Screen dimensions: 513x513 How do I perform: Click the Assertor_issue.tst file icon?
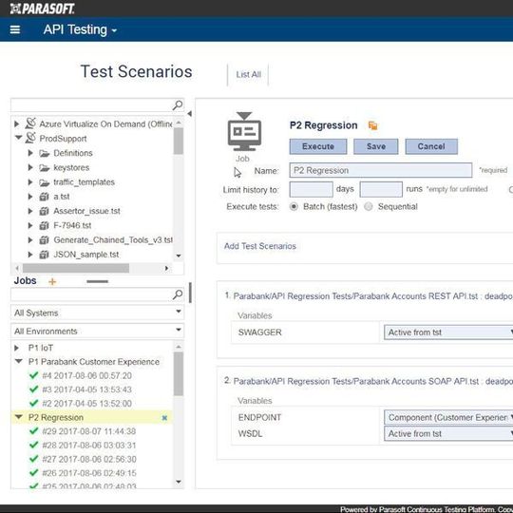pyautogui.click(x=44, y=211)
